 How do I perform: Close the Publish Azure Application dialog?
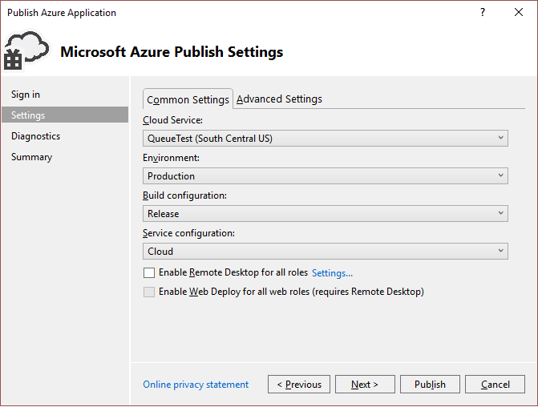[519, 13]
